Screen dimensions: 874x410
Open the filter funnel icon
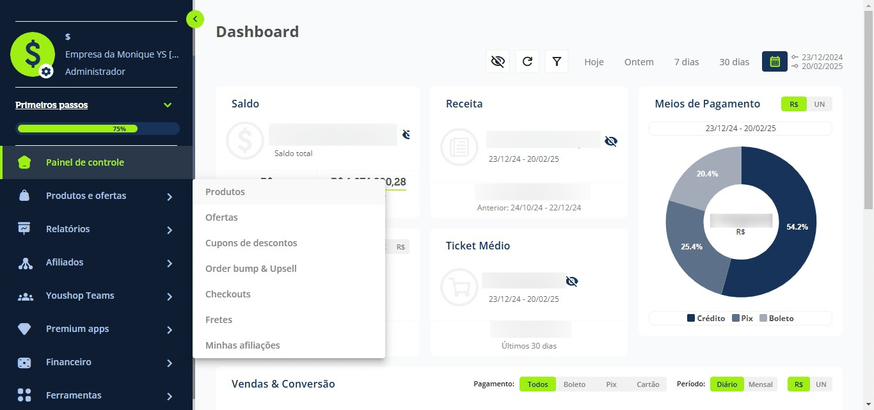coord(557,61)
